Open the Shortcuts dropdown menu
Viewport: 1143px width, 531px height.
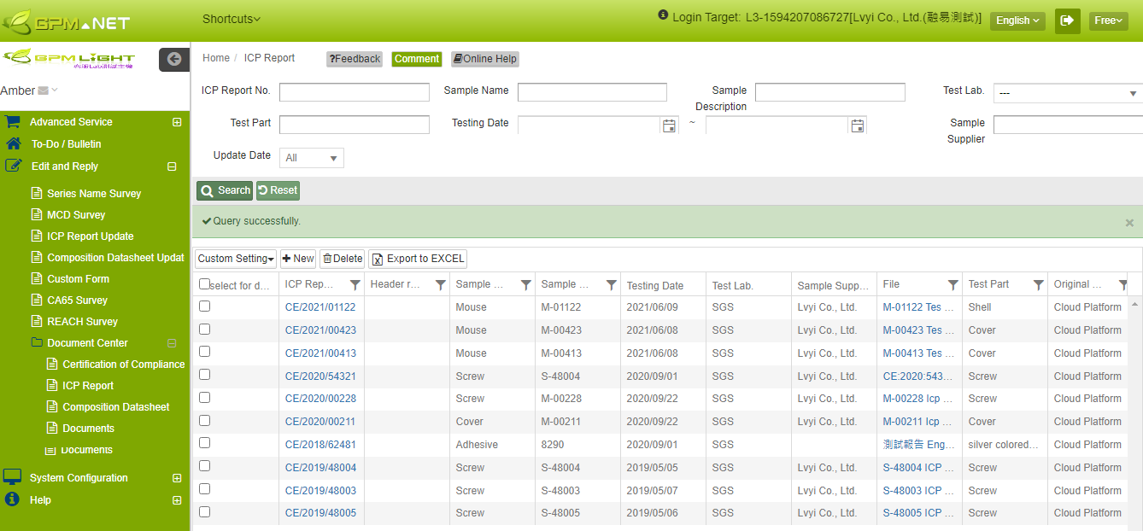point(232,19)
